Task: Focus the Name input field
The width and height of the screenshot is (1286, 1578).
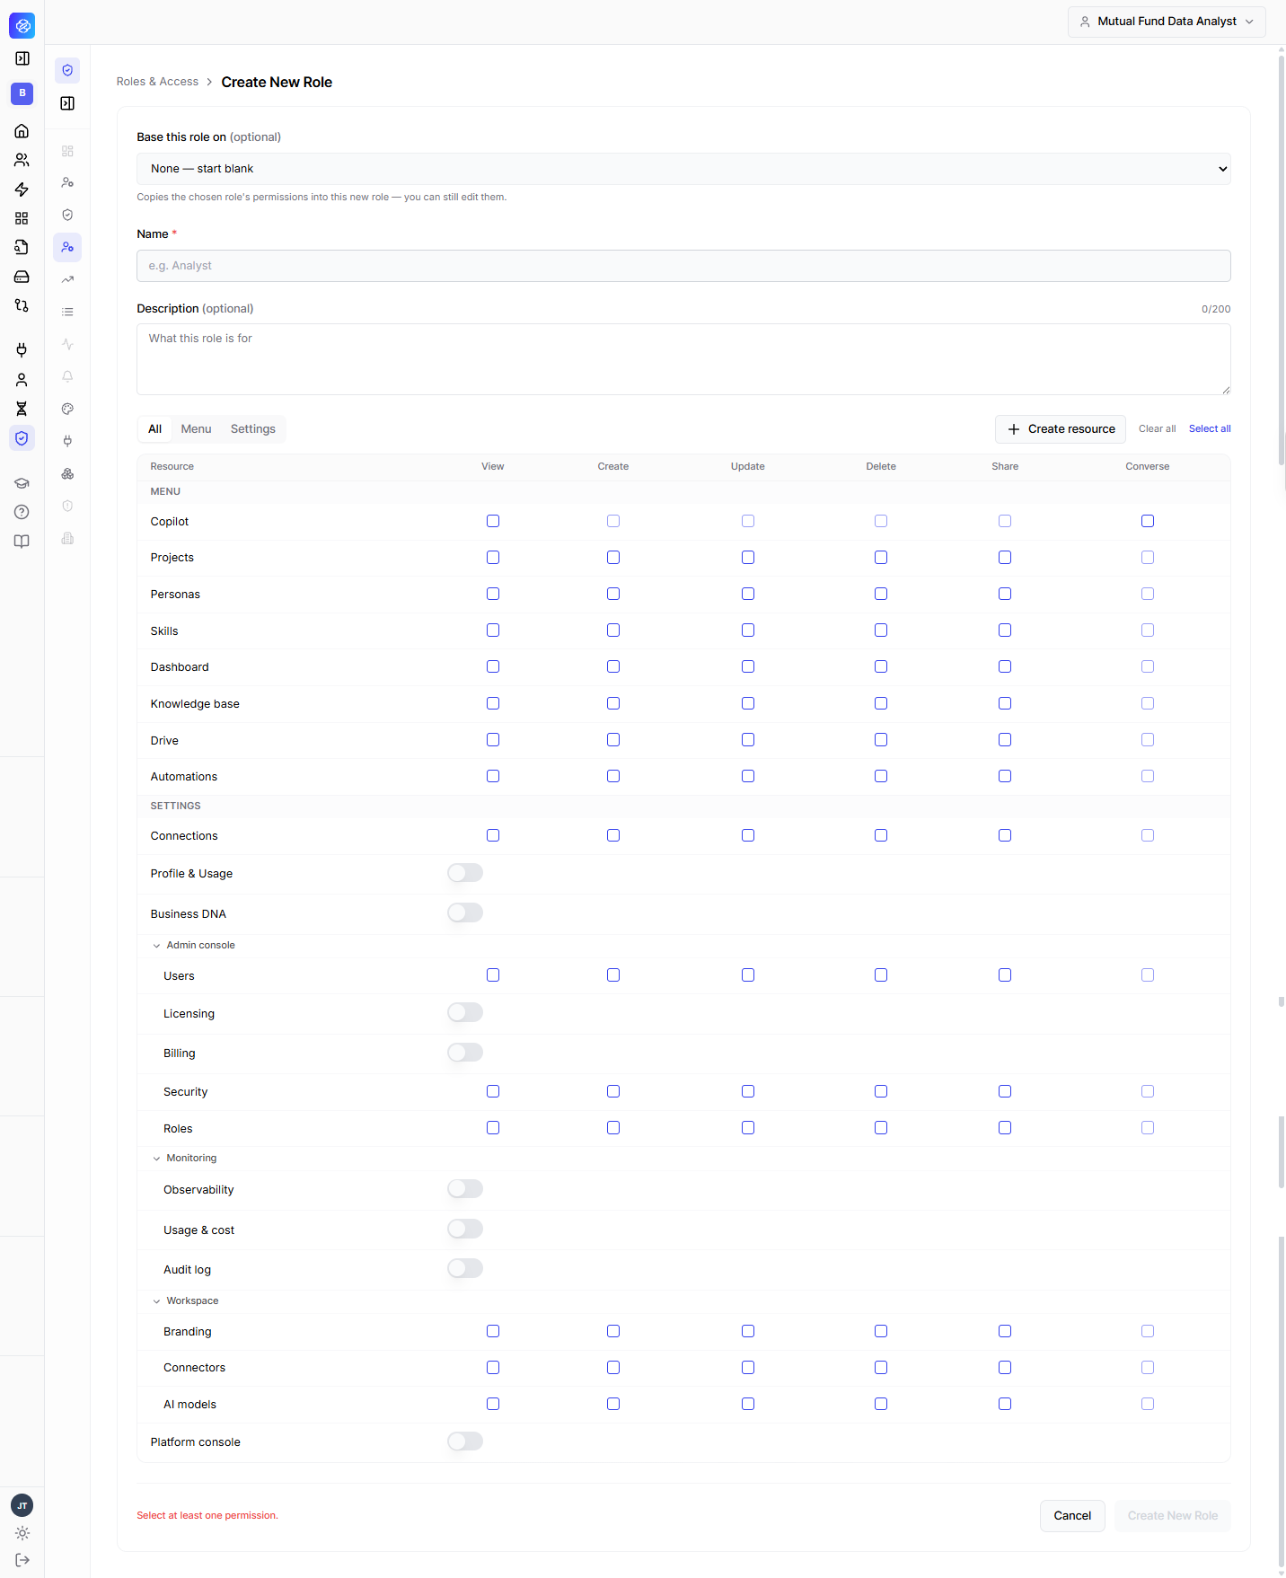Action: click(x=683, y=266)
